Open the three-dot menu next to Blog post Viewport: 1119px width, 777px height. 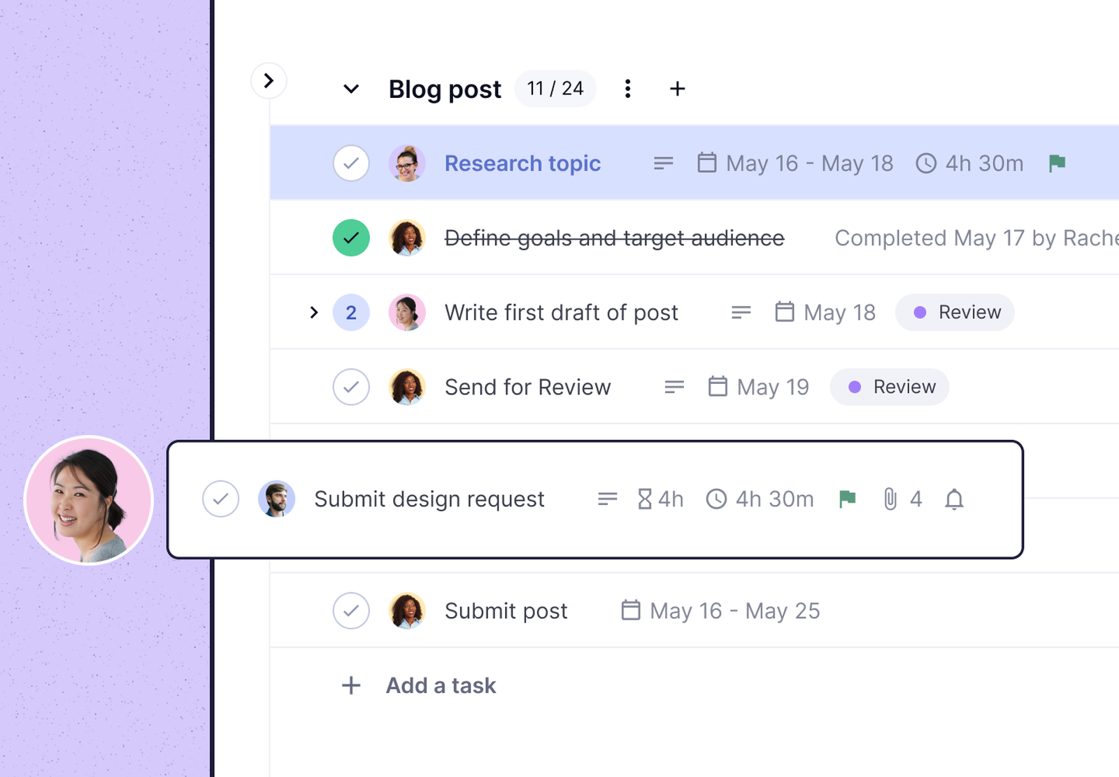pos(627,89)
